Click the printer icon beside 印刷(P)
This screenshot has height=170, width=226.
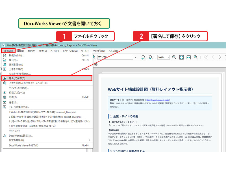tap(5, 97)
